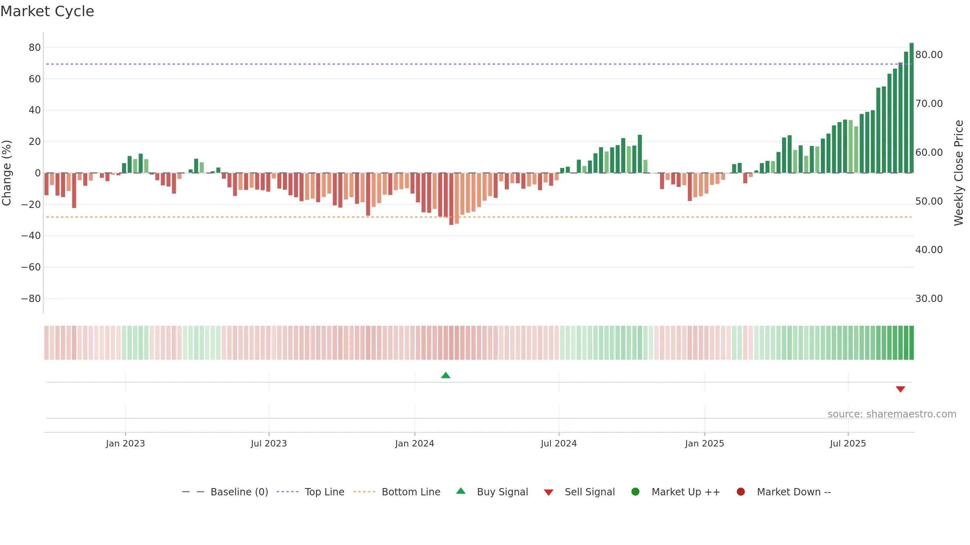Screen dimensions: 970x545
Task: Click the darkest green heat strip cell at far right
Action: click(911, 343)
